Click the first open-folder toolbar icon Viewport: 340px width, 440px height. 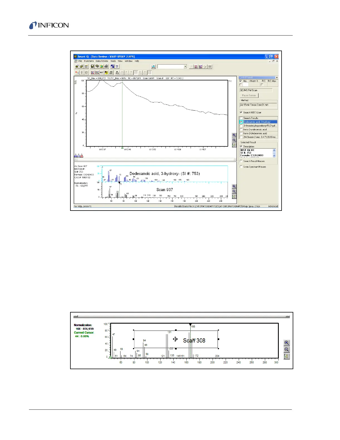(77, 66)
